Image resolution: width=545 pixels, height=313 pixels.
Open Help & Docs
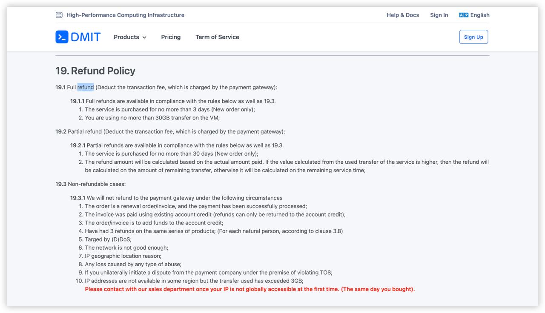403,15
